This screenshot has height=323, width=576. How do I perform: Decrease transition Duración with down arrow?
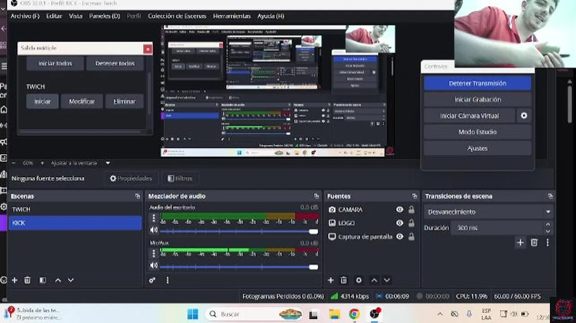(x=548, y=231)
